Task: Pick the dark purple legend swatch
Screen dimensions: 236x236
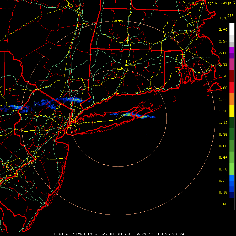Action: (x=232, y=56)
